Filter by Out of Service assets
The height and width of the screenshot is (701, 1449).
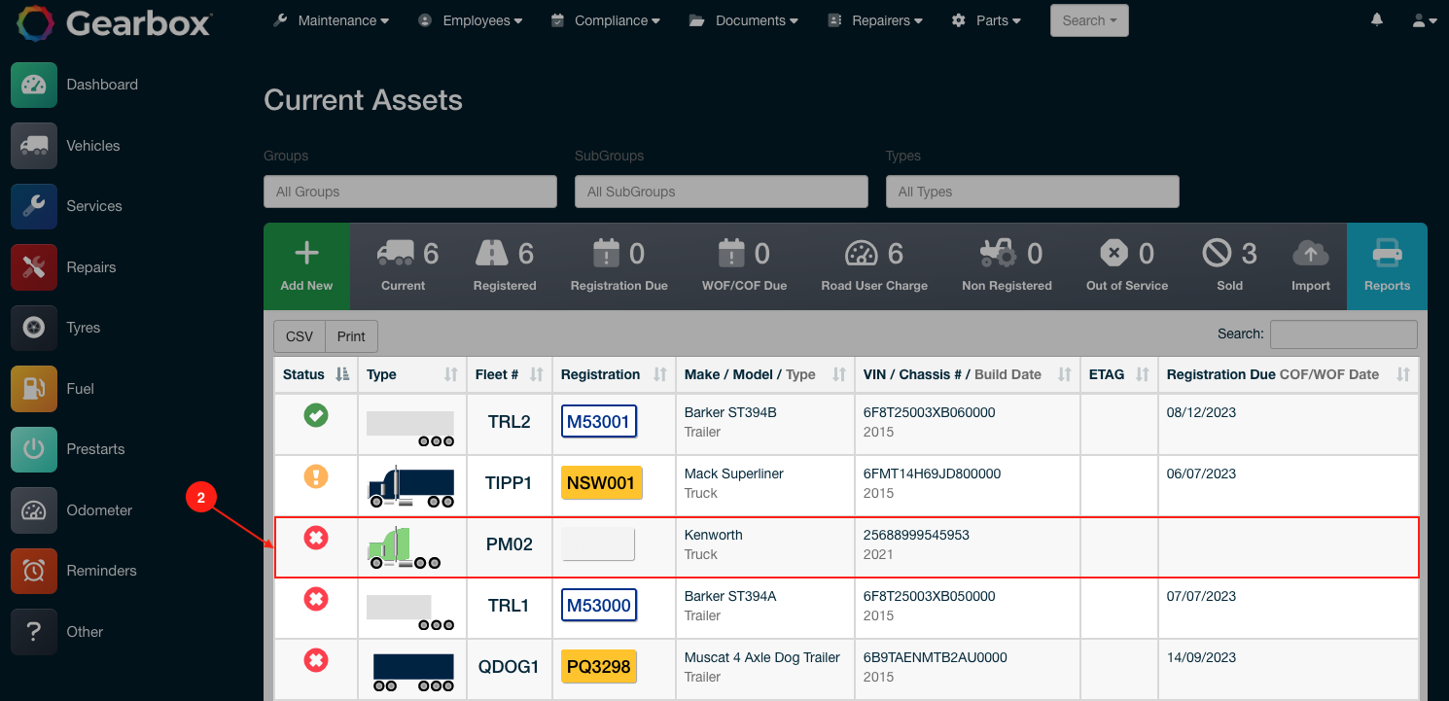pos(1126,265)
